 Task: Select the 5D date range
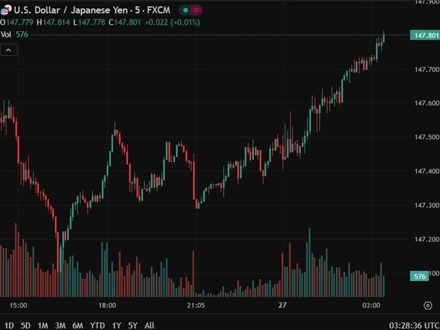[26, 325]
